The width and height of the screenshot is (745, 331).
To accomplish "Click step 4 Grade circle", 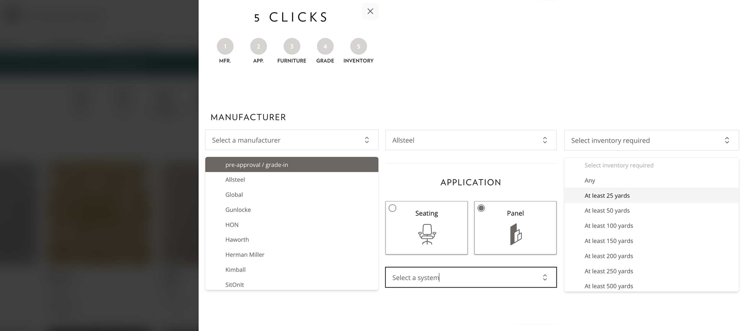I will (x=325, y=47).
